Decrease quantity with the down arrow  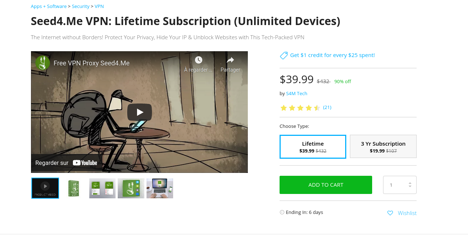[x=410, y=187]
